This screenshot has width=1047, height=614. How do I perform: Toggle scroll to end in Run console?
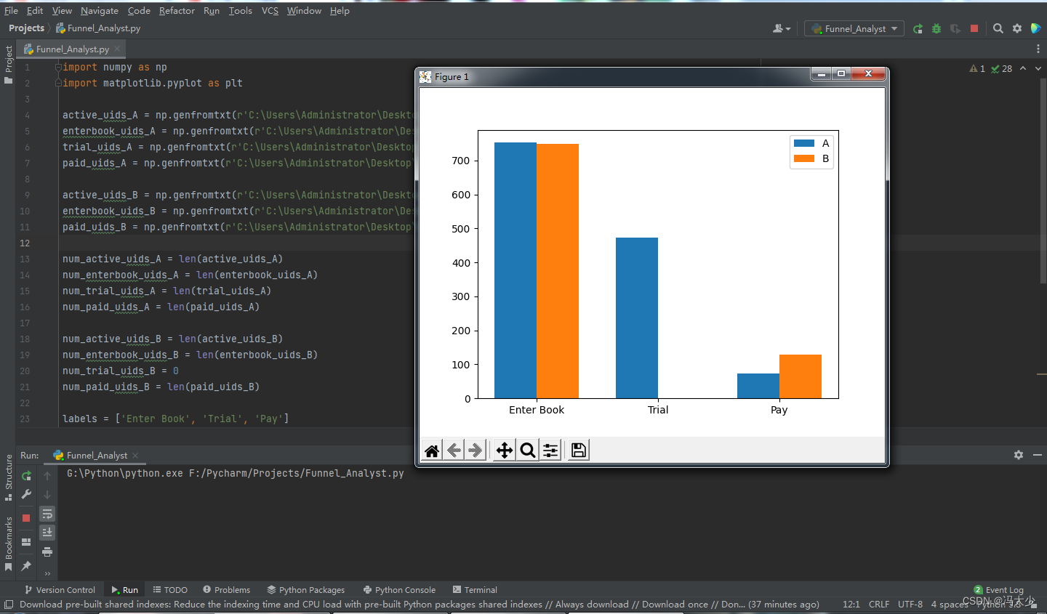[x=47, y=533]
